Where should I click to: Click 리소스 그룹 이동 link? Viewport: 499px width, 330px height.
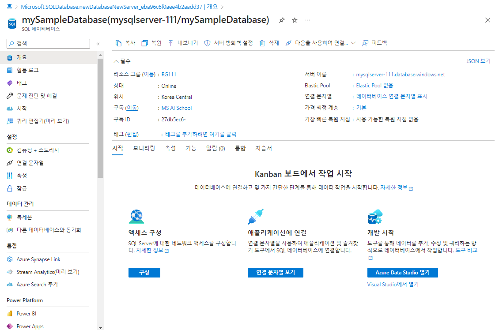[x=148, y=75]
